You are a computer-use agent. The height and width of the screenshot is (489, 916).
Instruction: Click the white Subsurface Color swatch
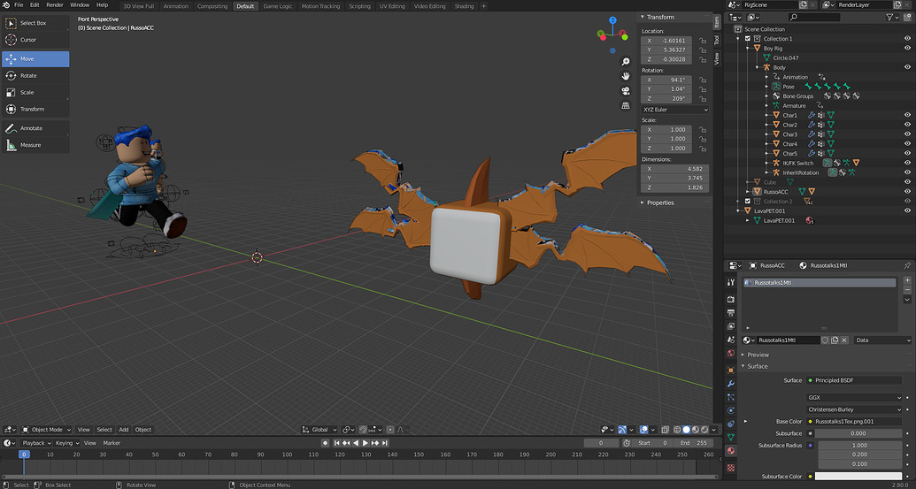pos(858,477)
